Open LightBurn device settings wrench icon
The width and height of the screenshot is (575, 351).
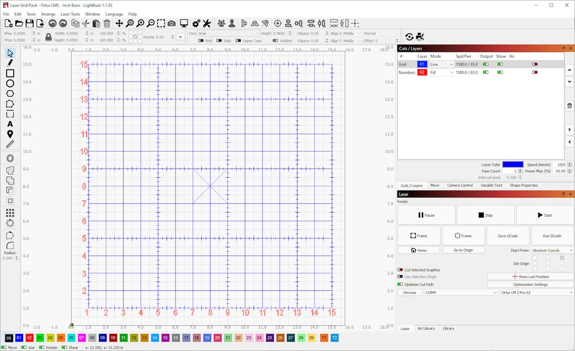click(207, 23)
